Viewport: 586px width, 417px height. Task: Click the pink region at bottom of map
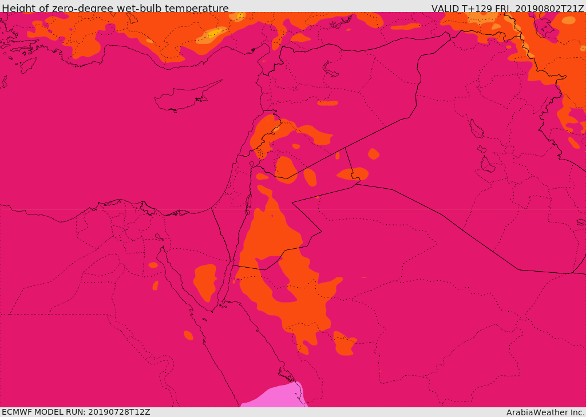pyautogui.click(x=275, y=396)
